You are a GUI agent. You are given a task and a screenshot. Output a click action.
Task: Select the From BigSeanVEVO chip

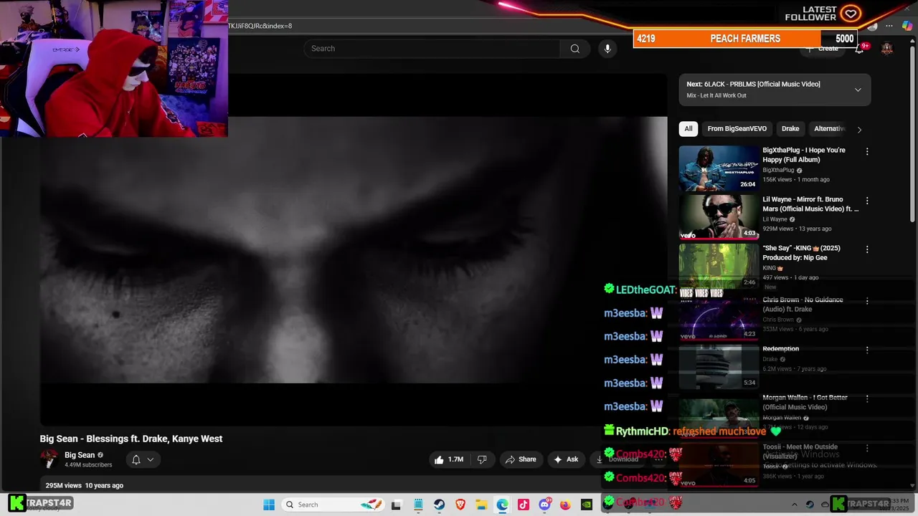pyautogui.click(x=737, y=129)
